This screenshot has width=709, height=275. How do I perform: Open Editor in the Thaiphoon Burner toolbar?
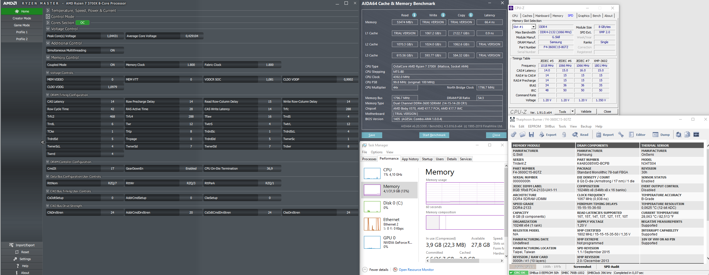637,135
